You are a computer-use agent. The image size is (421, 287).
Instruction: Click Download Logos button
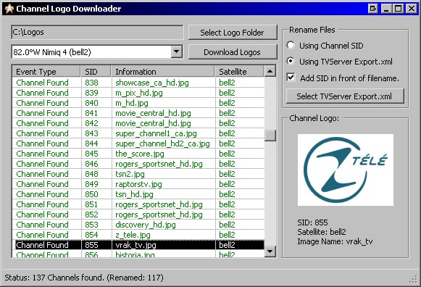233,52
